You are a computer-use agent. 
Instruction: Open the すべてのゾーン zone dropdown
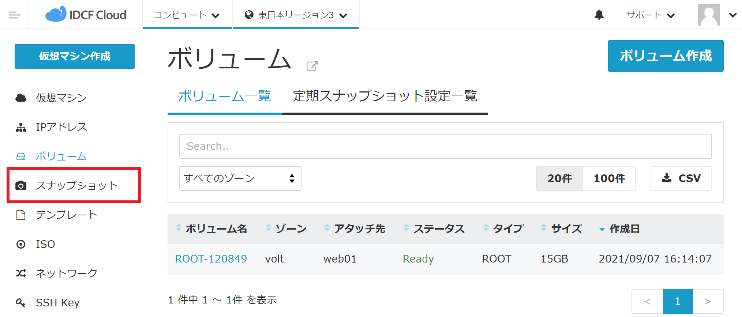[x=240, y=178]
